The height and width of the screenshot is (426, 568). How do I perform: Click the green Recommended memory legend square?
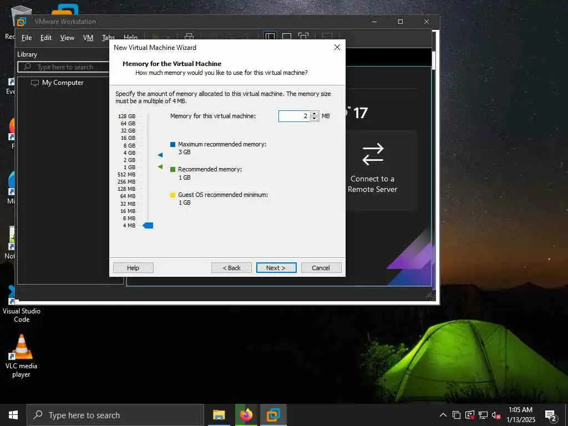coord(173,170)
